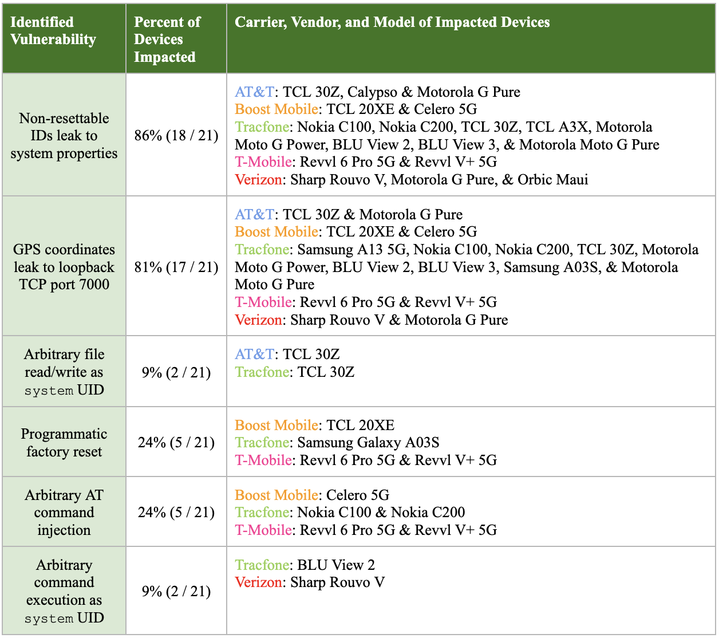
Task: Click 'Boost Mobile: TCL 20XE' in factory reset row
Action: (x=314, y=425)
